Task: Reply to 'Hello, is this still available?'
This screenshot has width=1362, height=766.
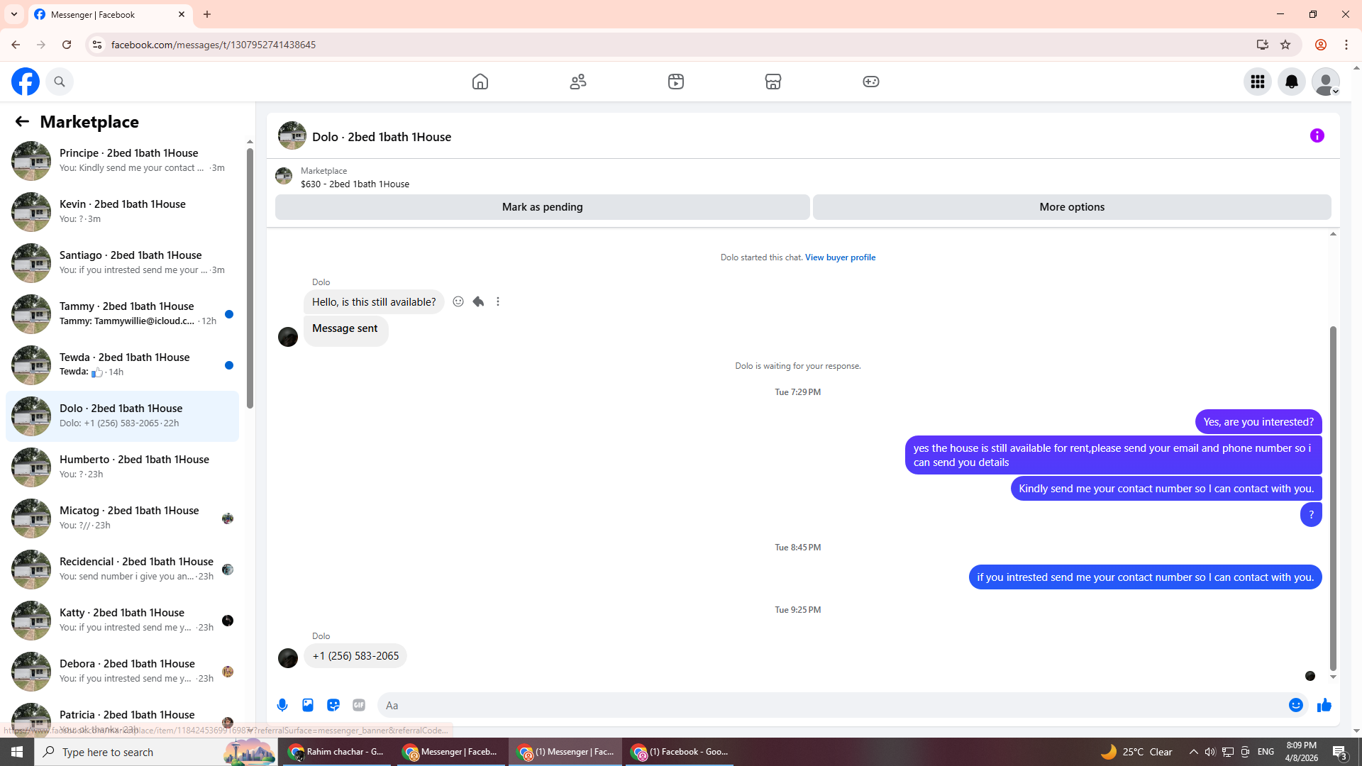Action: coord(478,301)
